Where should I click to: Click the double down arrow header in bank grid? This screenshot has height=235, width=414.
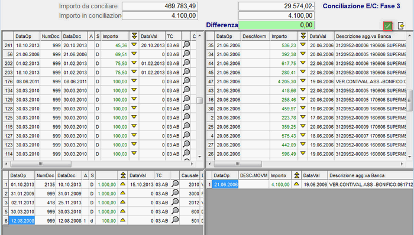pos(303,36)
